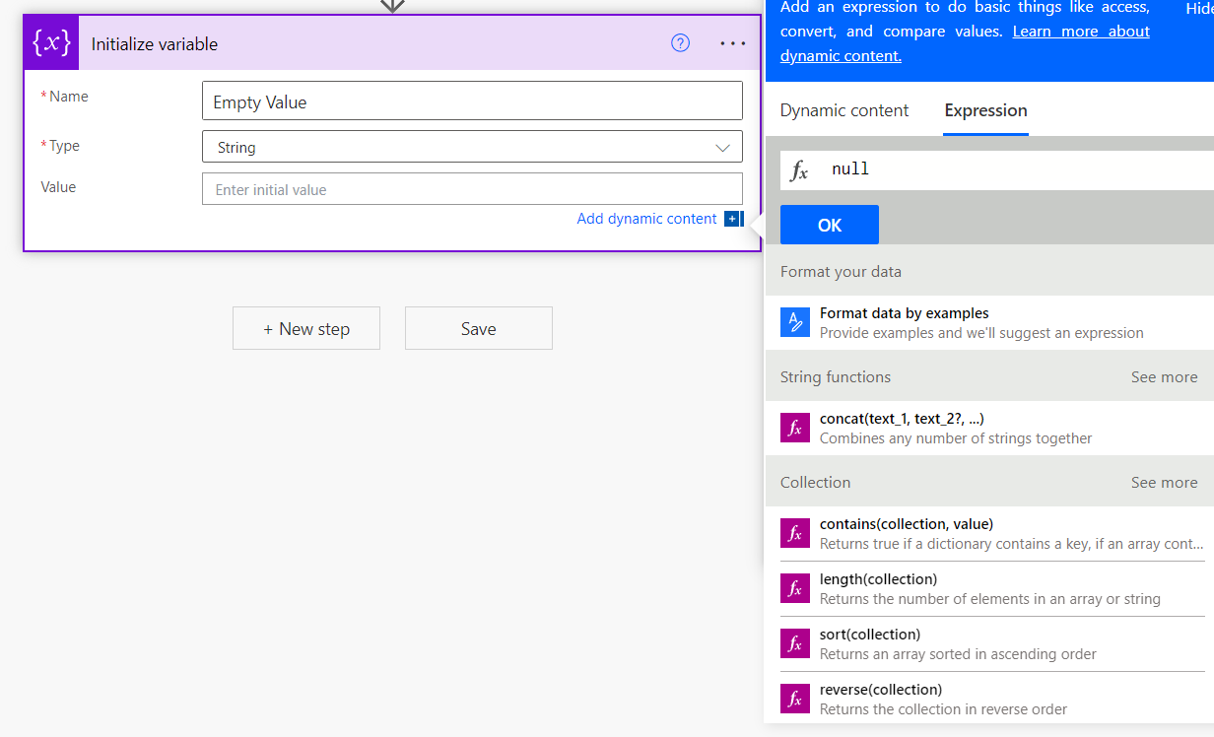The height and width of the screenshot is (737, 1214).
Task: Open the Type dropdown showing String
Action: coord(472,147)
